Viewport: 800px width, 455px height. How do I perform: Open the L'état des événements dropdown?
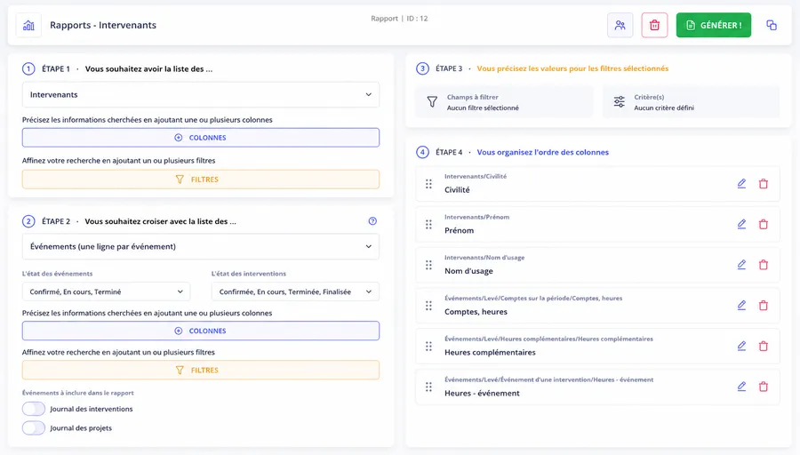[106, 291]
